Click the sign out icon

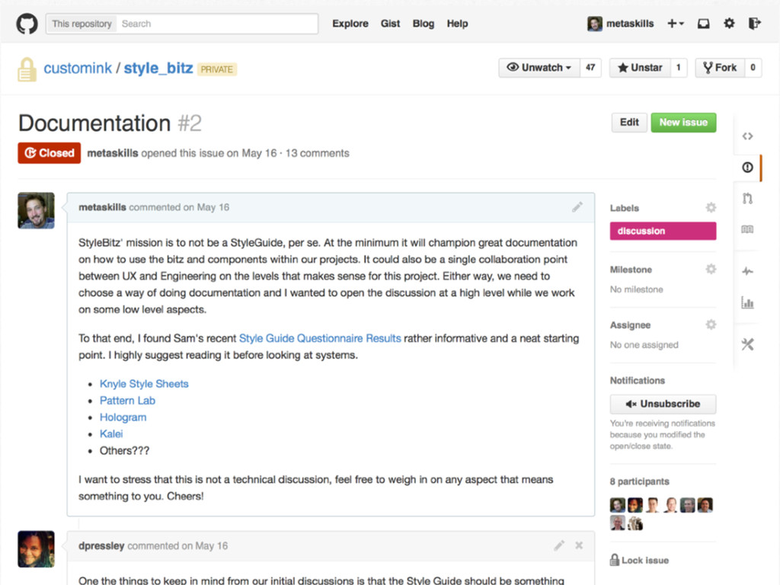pos(755,24)
